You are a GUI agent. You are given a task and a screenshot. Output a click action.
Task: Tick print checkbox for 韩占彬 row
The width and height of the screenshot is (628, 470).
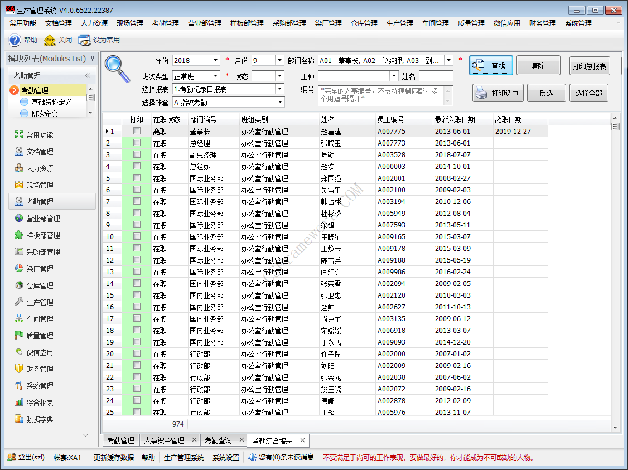(x=137, y=201)
